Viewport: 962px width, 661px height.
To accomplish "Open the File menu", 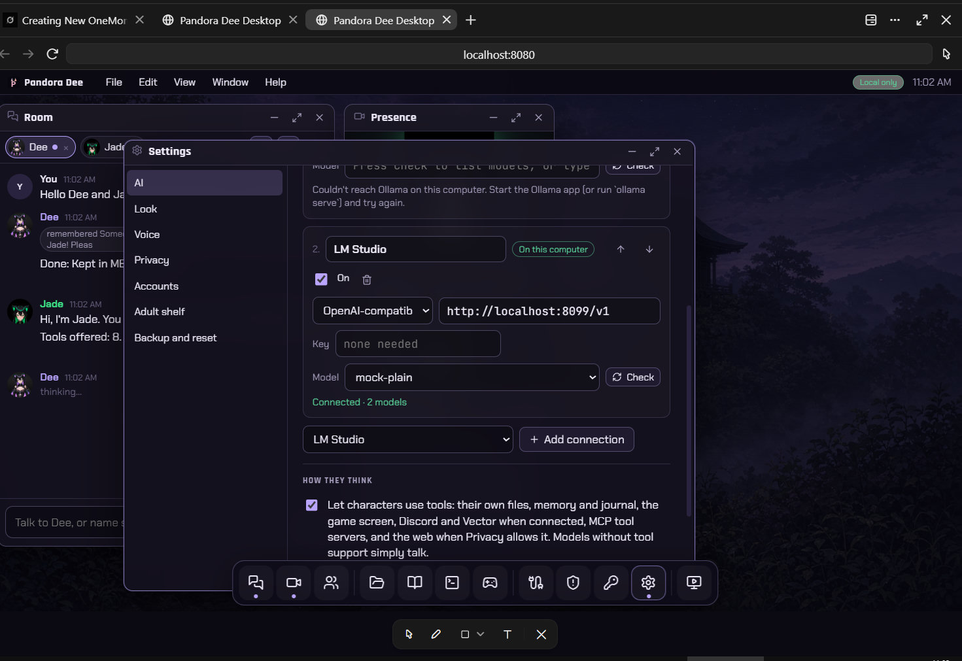I will [114, 82].
